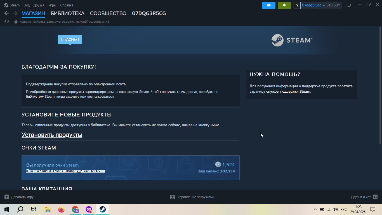Click the blue megaphone announcements button
Image resolution: width=382 pixels, height=215 pixels.
(269, 5)
